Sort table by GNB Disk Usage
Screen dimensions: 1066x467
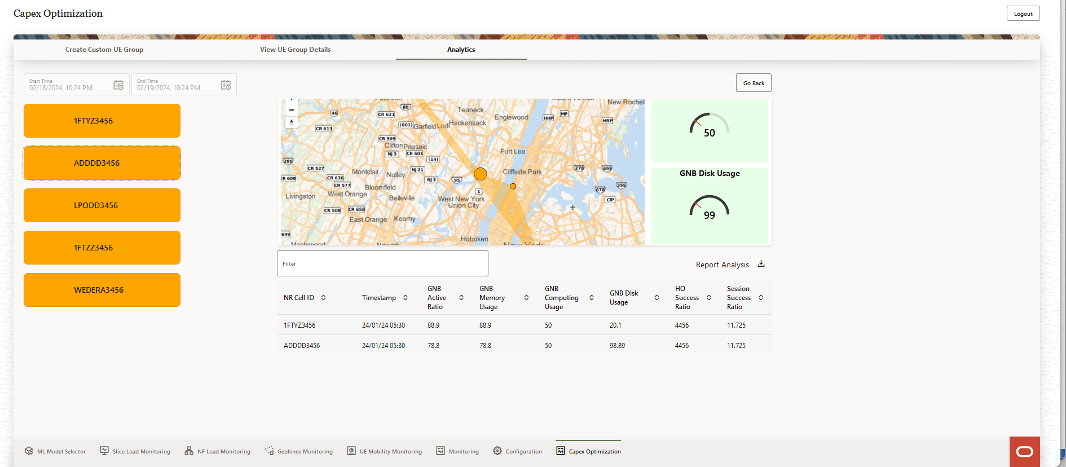click(657, 298)
